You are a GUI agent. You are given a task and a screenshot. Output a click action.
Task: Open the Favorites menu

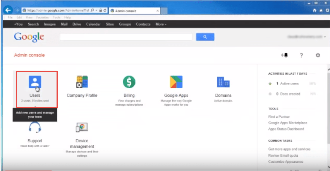point(42,17)
